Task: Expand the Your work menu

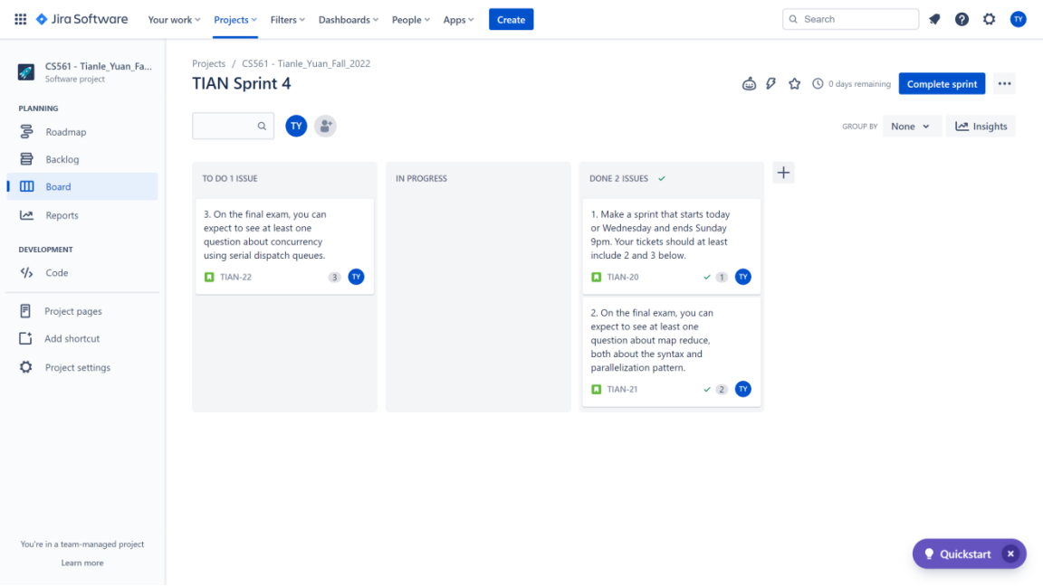Action: pyautogui.click(x=174, y=19)
